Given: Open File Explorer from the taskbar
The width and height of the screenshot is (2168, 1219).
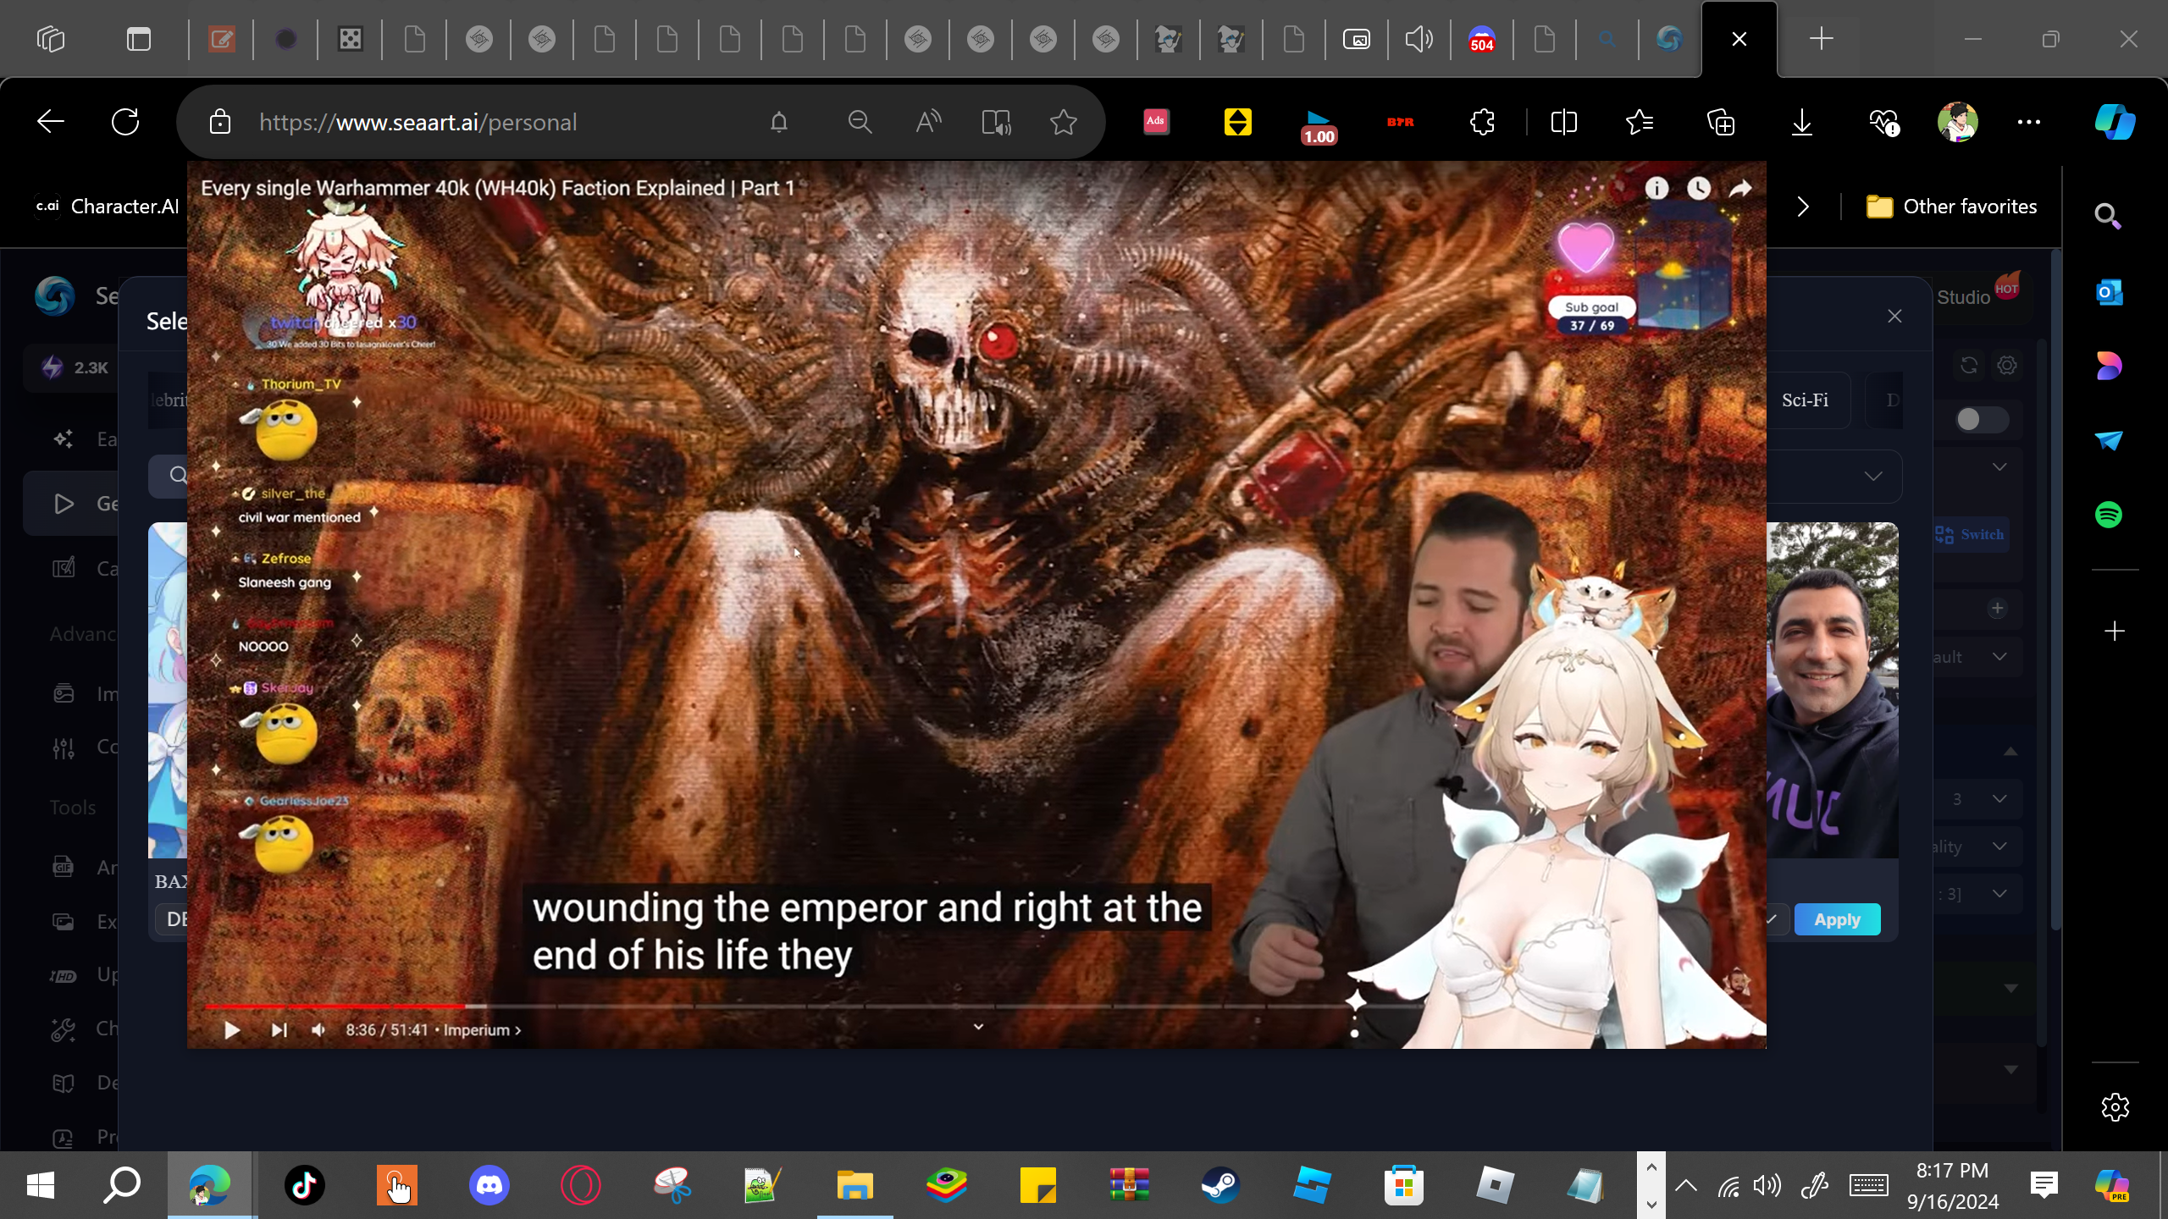Looking at the screenshot, I should 855,1185.
